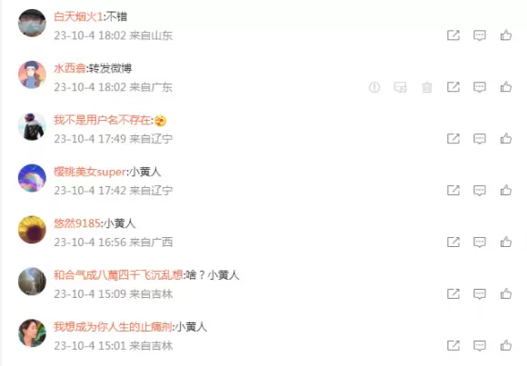Image resolution: width=527 pixels, height=366 pixels.
Task: Open the avatar of 我不是用户名不存在
Action: pyautogui.click(x=32, y=126)
